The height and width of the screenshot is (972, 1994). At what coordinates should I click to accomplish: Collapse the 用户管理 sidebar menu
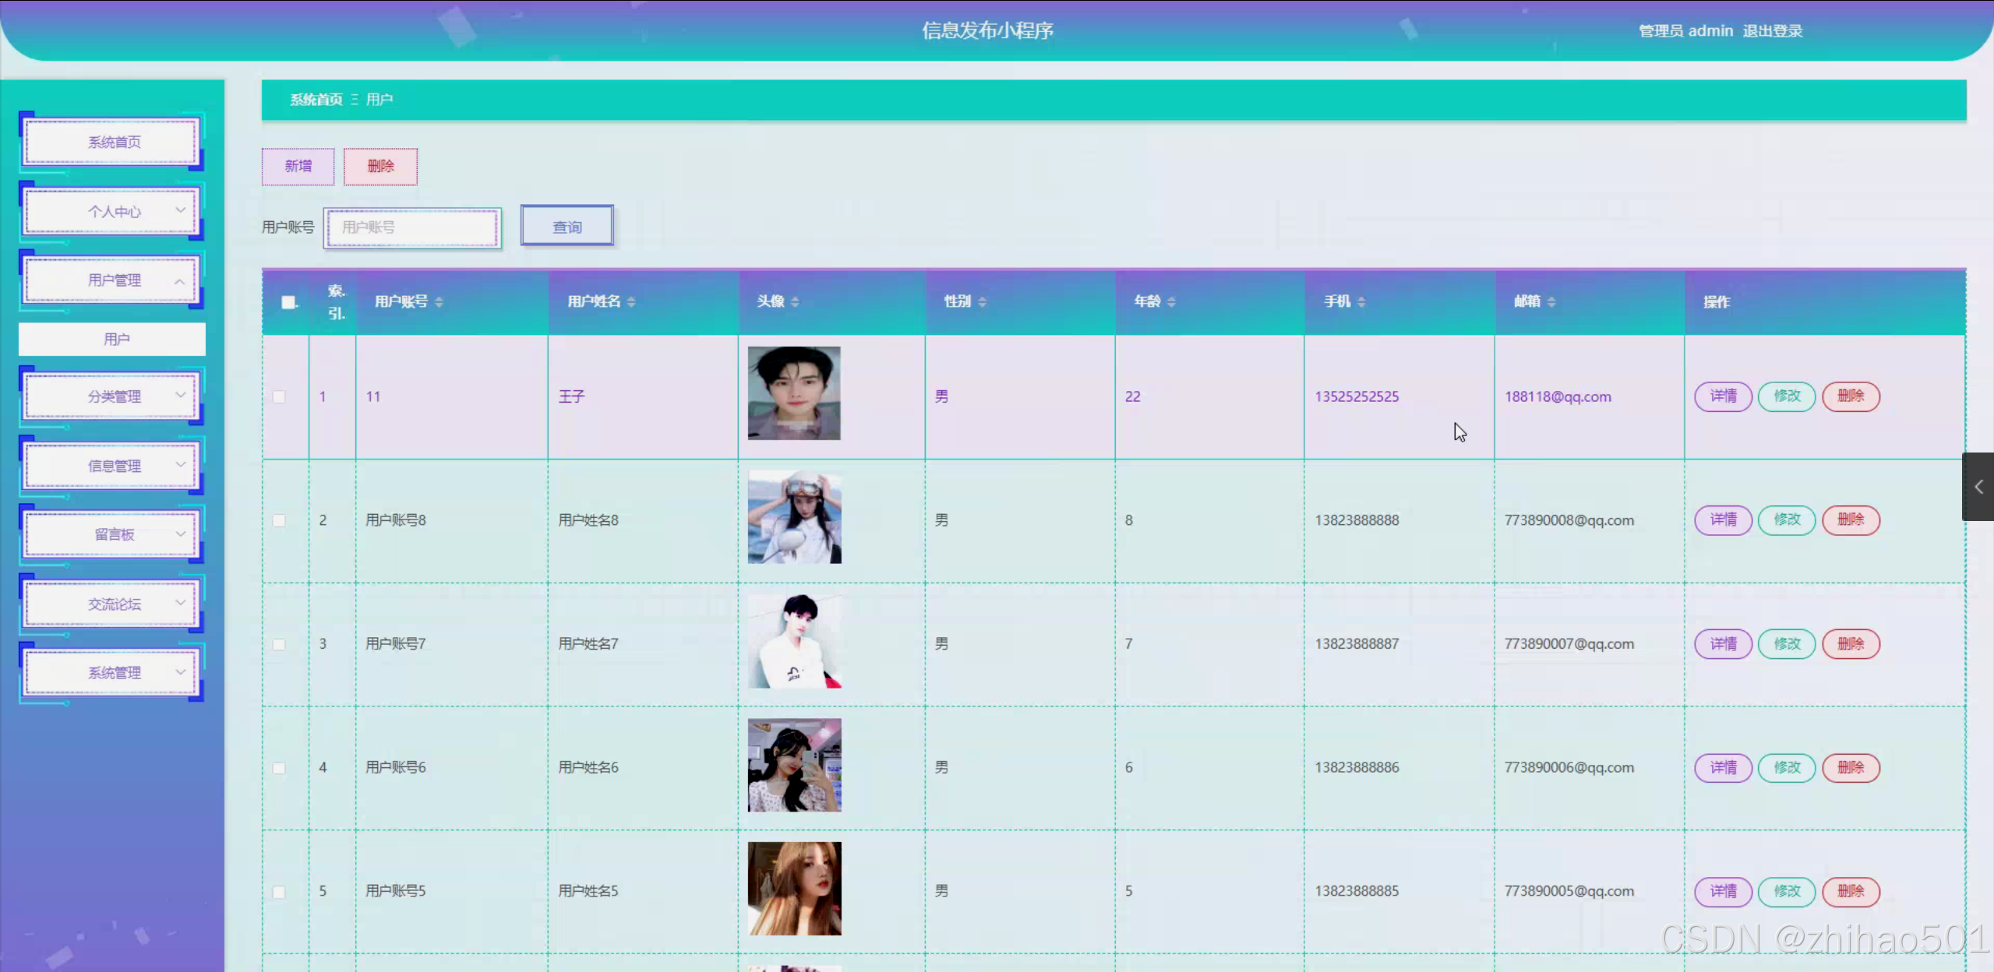[113, 280]
